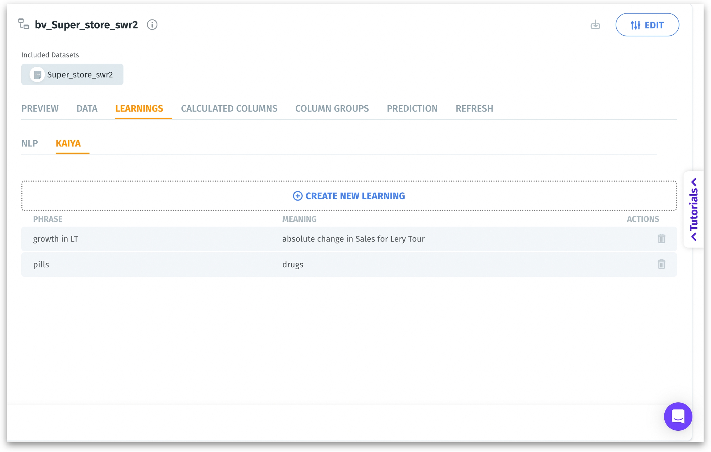Click the plus circle icon for new learning
The height and width of the screenshot is (452, 711).
[x=297, y=196]
